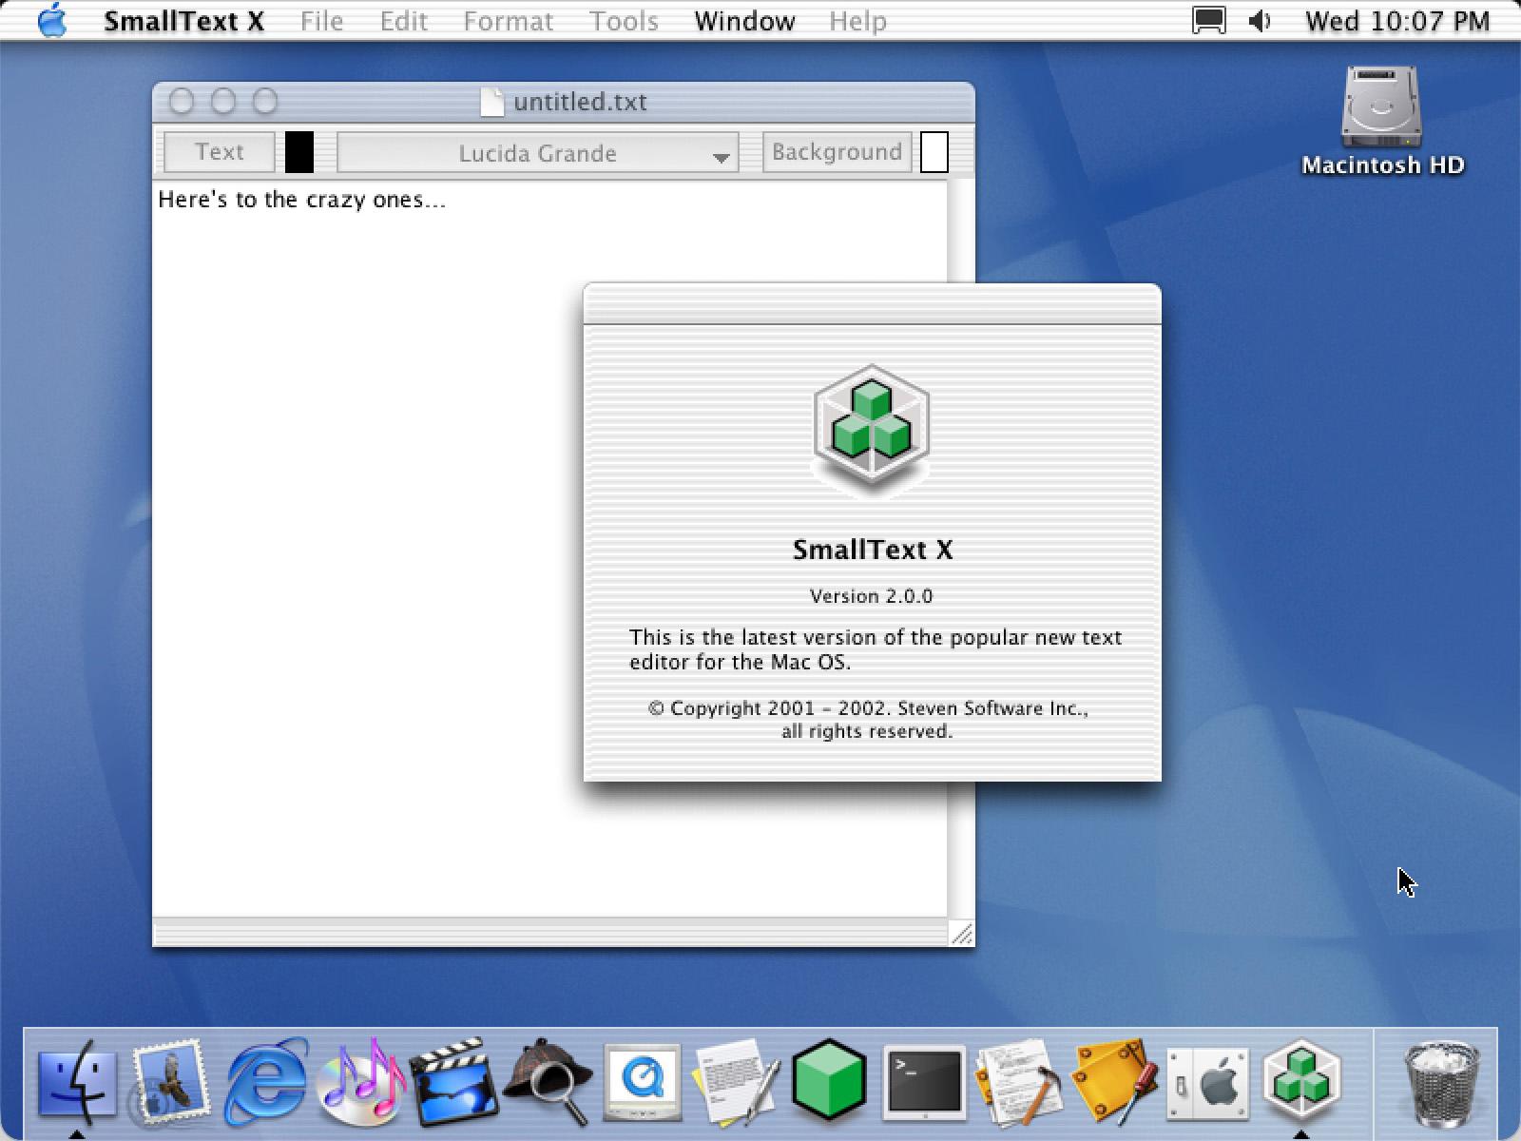Click the vertical scrollbar of untitled.txt window

coord(961,550)
